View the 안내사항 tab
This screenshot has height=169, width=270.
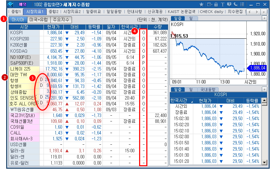tap(134, 12)
